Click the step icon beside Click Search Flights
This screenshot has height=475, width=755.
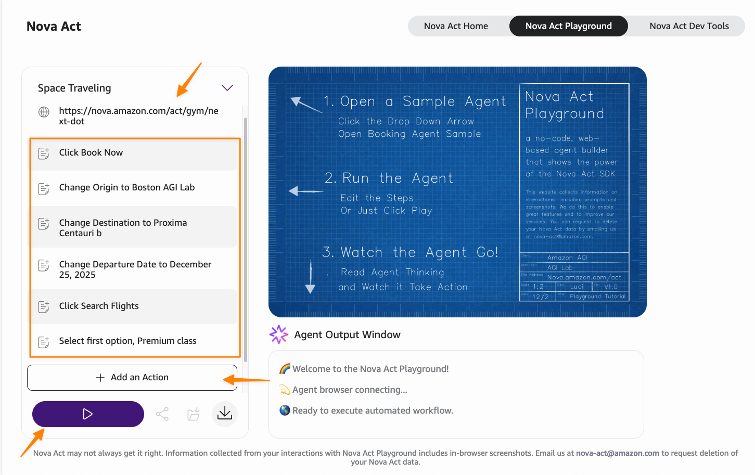(44, 306)
